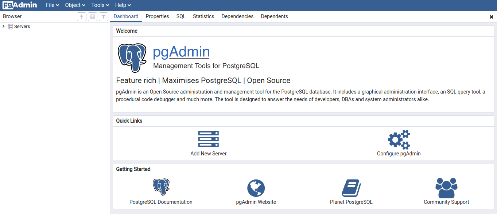Open the Tools dropdown menu
497x214 pixels.
tap(99, 5)
